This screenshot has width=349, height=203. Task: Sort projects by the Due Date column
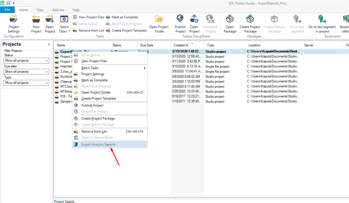154,45
